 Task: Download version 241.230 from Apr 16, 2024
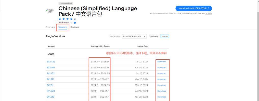click(x=162, y=91)
